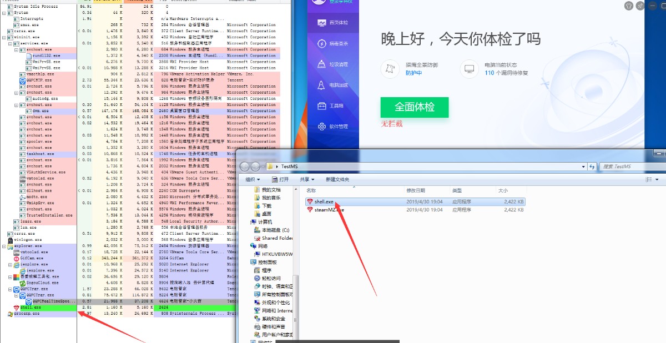The image size is (666, 343).
Task: Sort files by 大小 column header
Action: pos(503,190)
